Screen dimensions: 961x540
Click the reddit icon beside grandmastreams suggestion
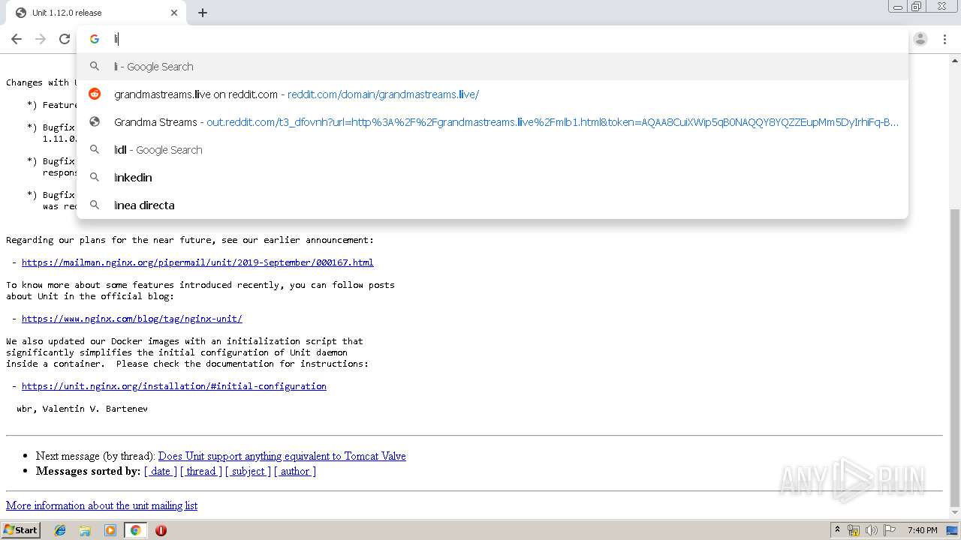[x=95, y=94]
